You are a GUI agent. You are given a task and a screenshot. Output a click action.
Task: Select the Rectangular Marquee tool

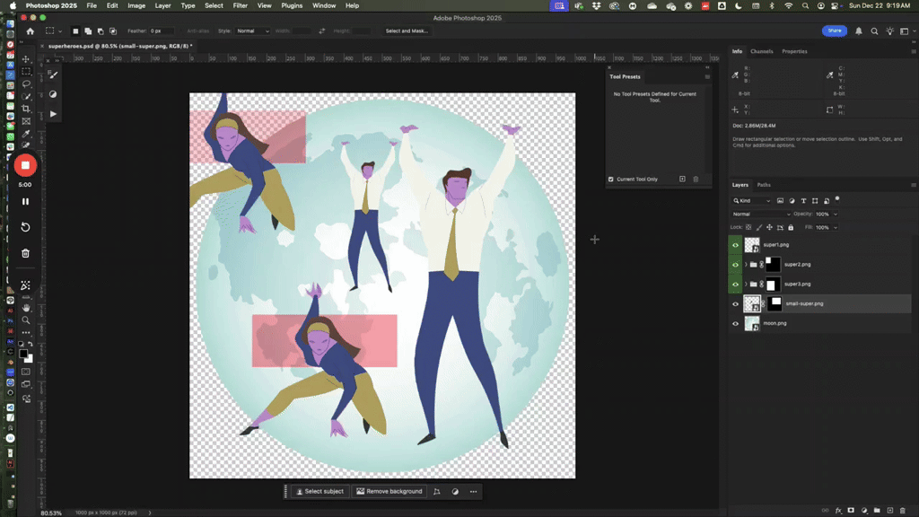[x=27, y=71]
